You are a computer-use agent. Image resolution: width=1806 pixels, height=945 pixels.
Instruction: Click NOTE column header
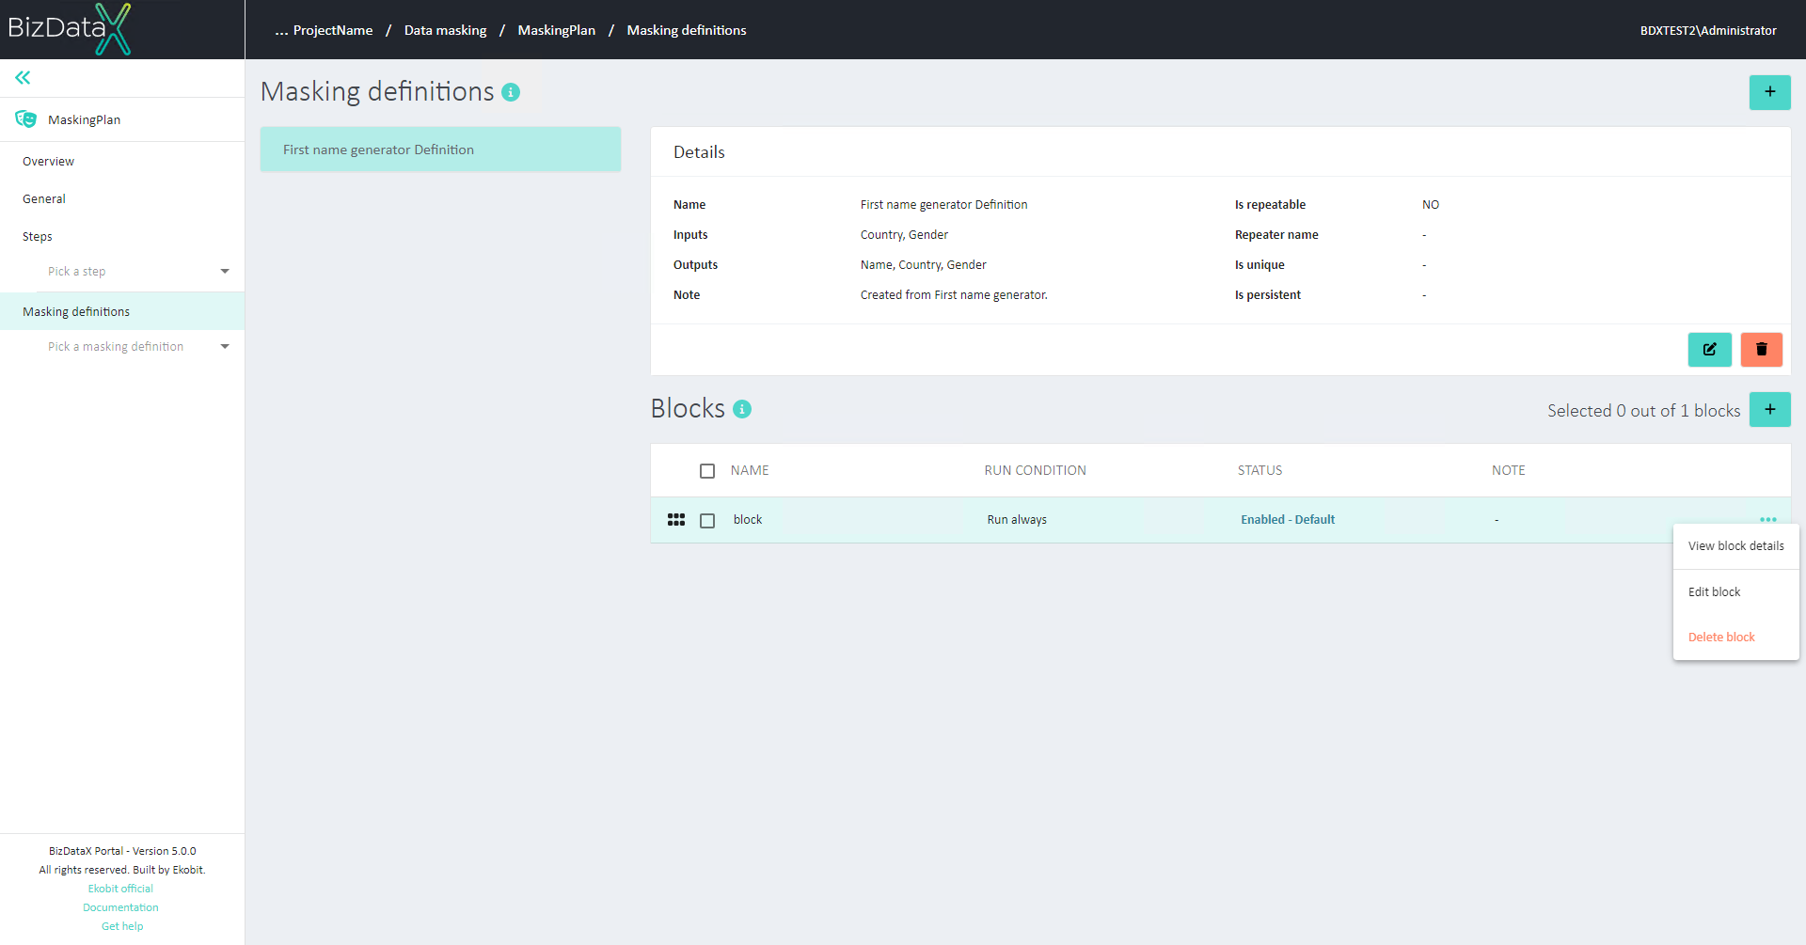[1508, 471]
